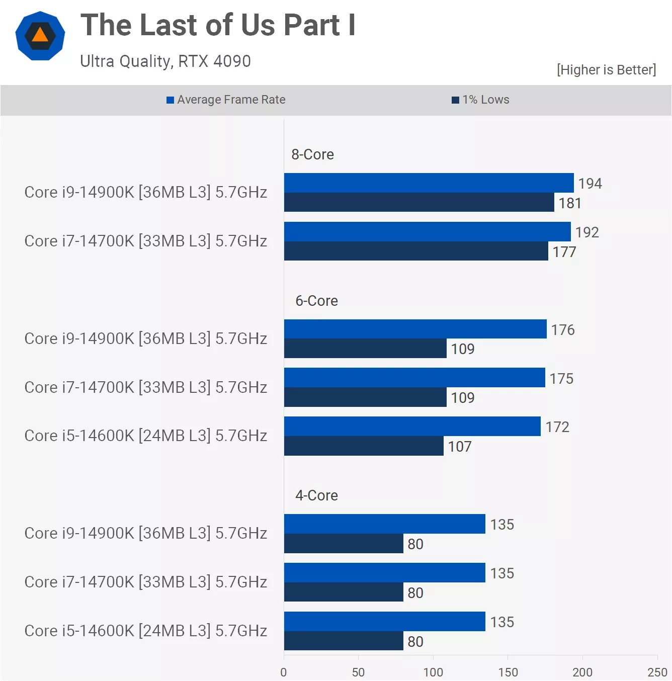Click the '[Higher is Better]' note

point(606,69)
